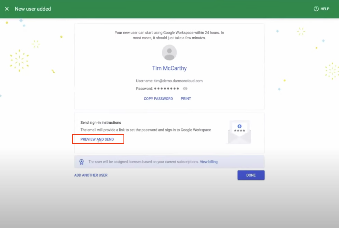
Task: Open the Help question mark icon
Action: pyautogui.click(x=316, y=9)
